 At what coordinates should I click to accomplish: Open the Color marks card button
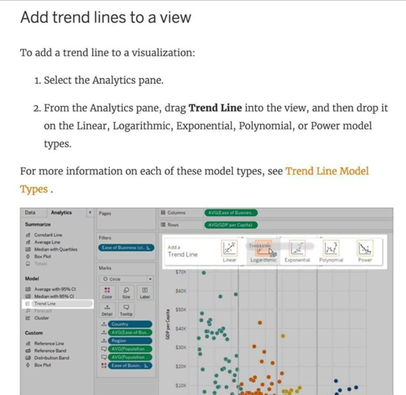coord(107,292)
